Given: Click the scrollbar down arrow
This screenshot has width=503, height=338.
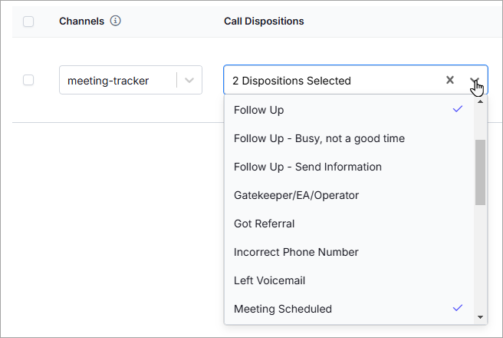Looking at the screenshot, I should point(480,317).
